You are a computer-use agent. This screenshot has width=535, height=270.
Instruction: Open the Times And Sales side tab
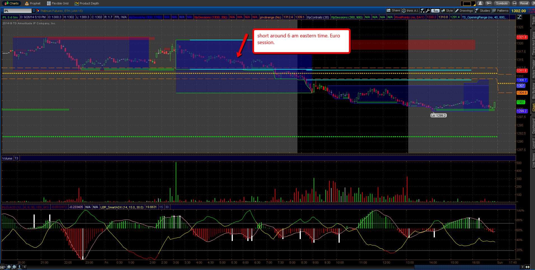(x=533, y=43)
